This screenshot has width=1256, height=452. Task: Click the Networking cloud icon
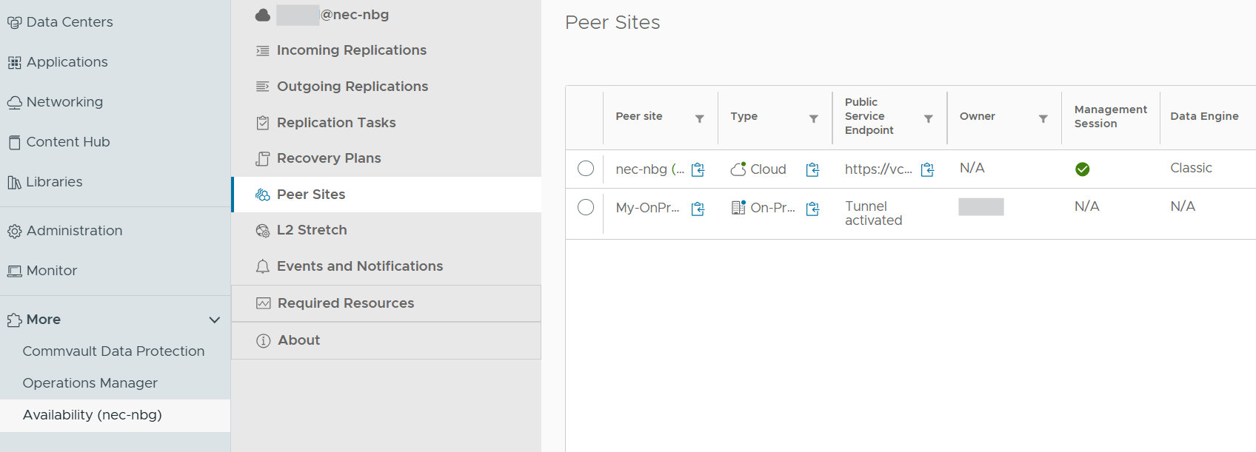click(14, 103)
